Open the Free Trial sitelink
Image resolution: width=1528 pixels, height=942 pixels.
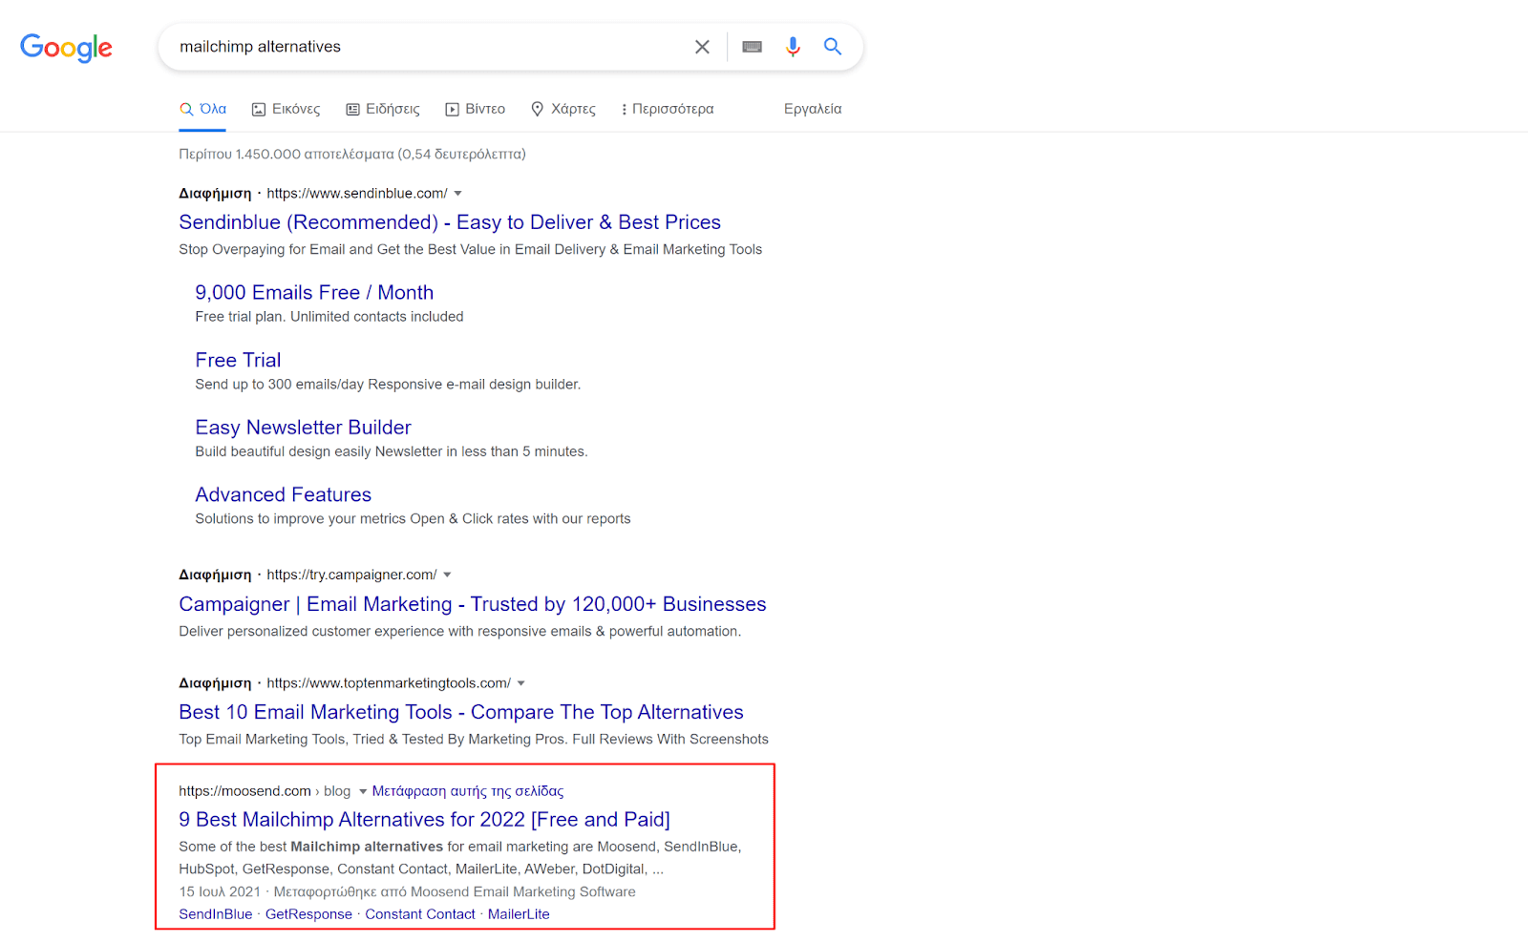click(x=238, y=361)
